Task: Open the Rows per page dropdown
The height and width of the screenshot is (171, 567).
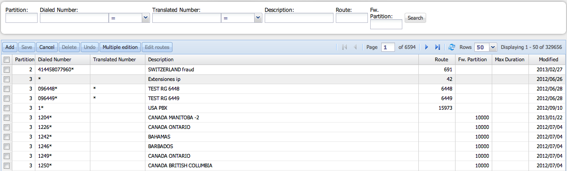Action: [x=493, y=47]
